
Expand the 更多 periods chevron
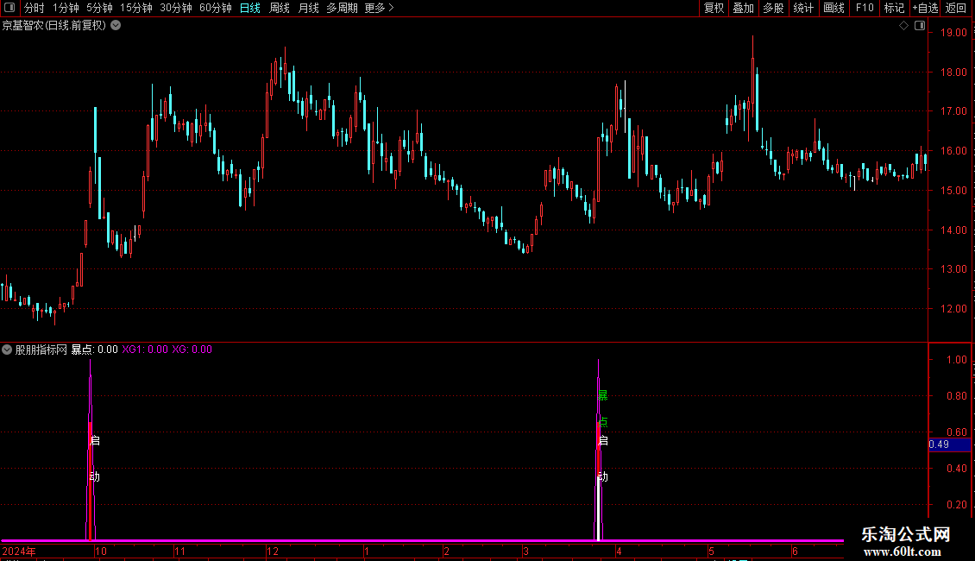[x=391, y=8]
